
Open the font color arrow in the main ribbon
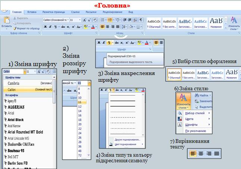point(96,27)
